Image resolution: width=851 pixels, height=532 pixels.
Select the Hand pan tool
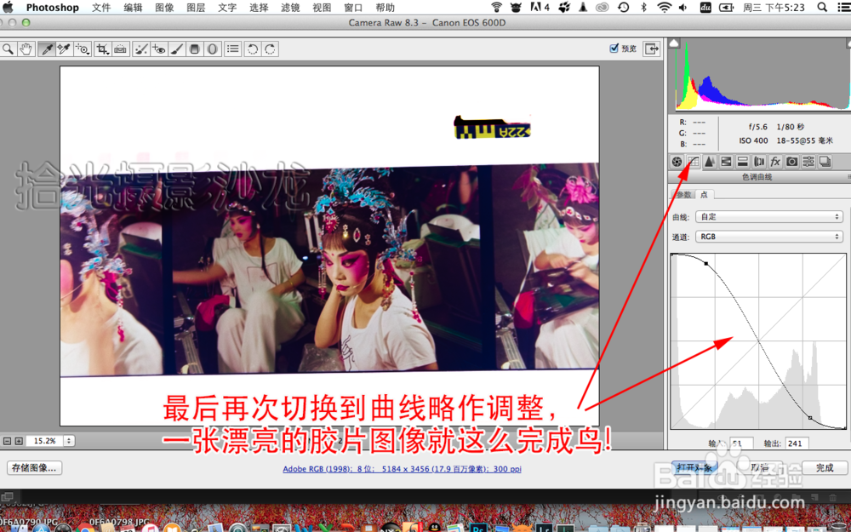[x=26, y=49]
